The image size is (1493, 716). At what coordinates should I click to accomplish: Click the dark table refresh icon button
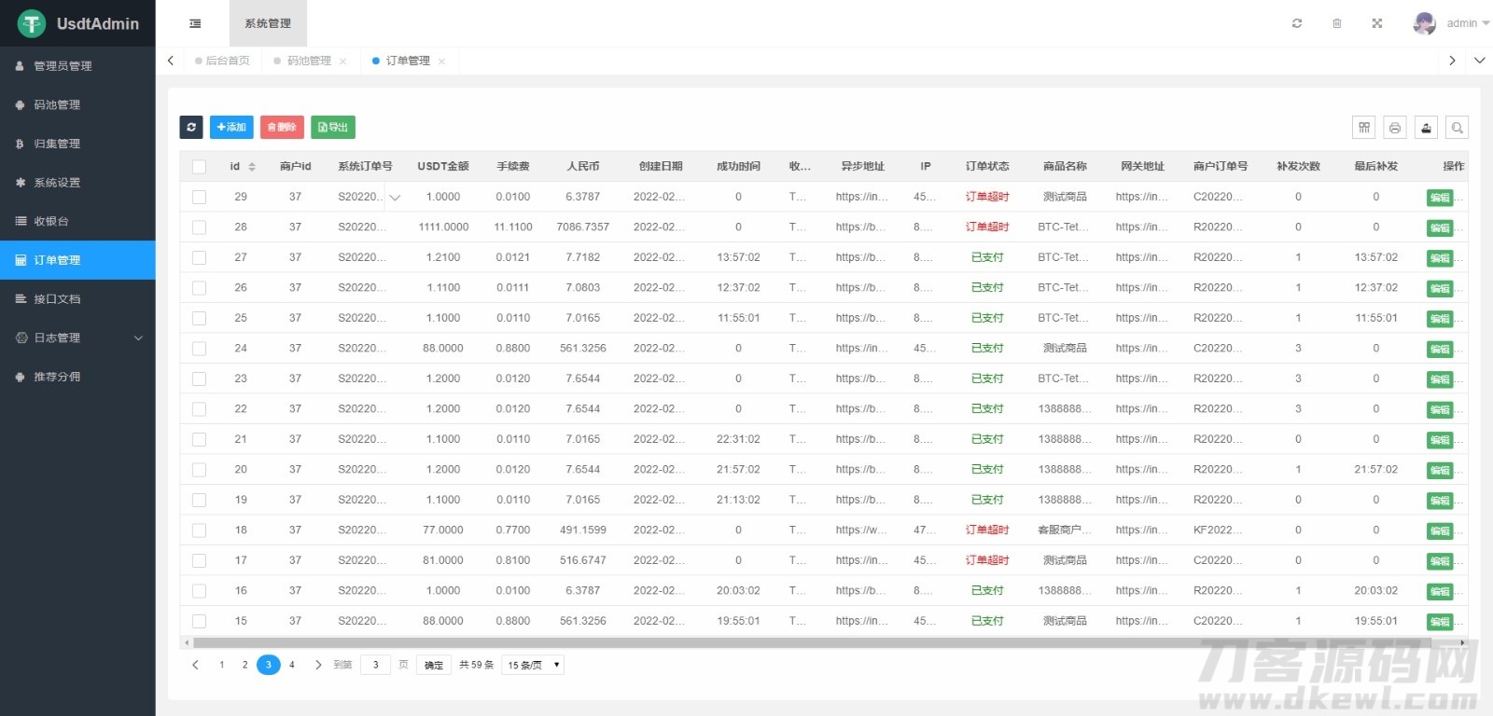click(191, 127)
